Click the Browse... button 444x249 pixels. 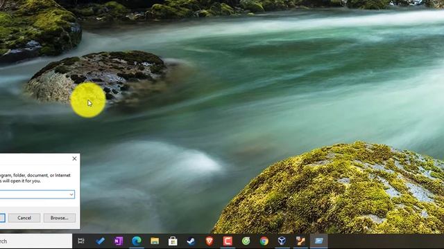[x=60, y=218]
